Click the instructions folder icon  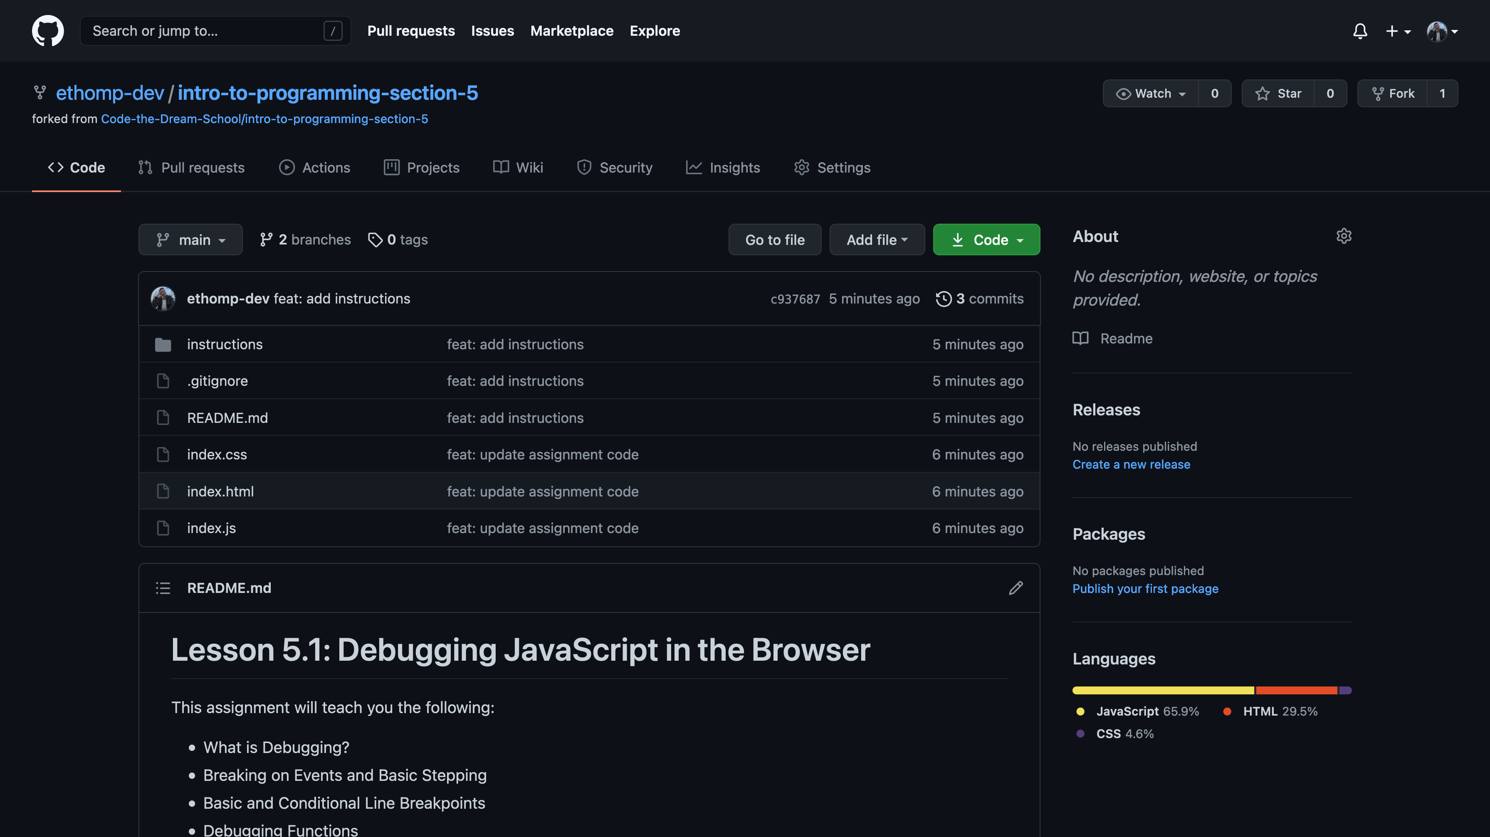coord(163,345)
